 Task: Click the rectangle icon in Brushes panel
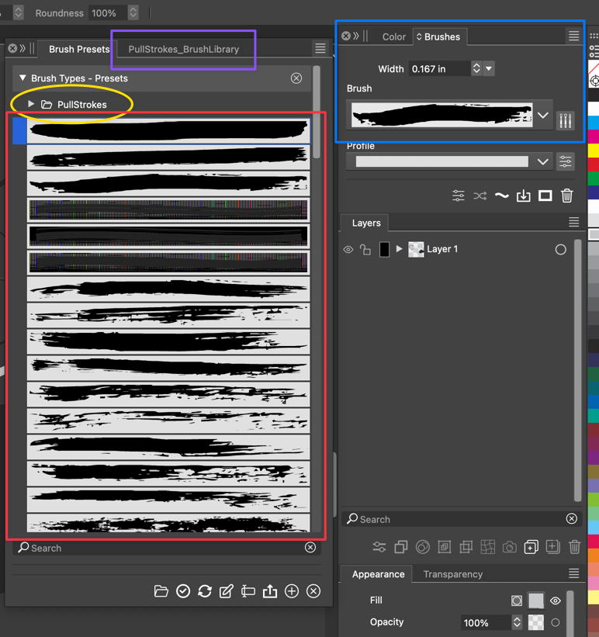pos(545,196)
